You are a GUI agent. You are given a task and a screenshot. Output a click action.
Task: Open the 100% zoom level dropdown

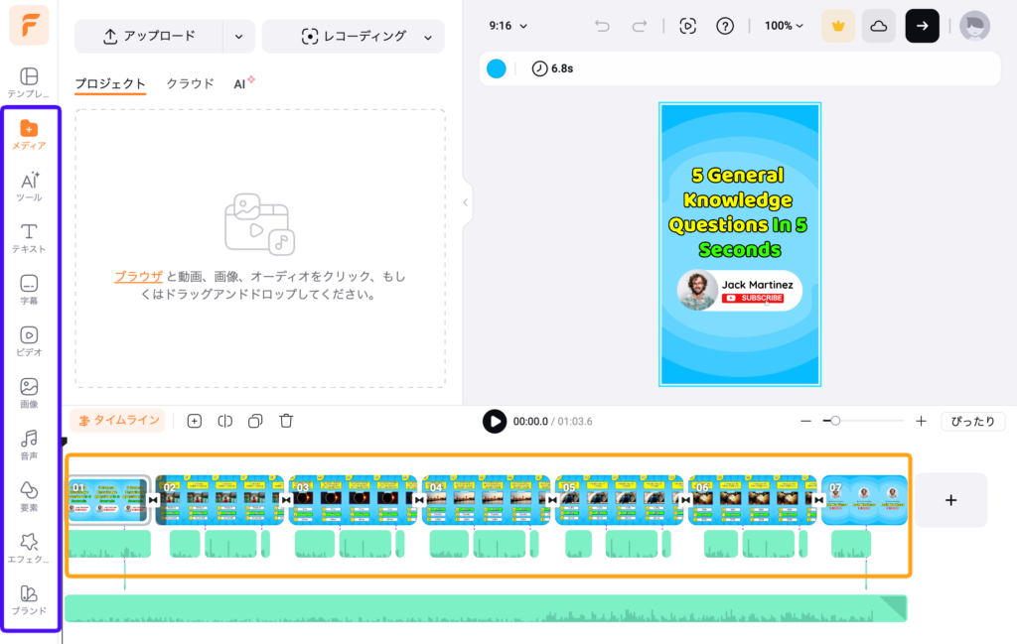(x=784, y=26)
